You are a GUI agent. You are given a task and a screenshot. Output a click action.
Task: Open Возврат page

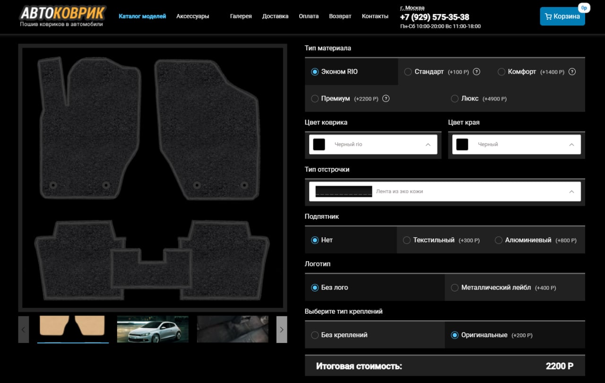[340, 16]
